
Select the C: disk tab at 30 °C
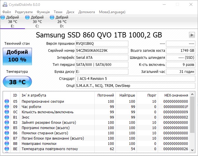coord(37,22)
